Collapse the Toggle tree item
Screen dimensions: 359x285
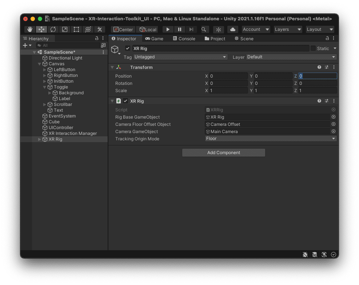[45, 87]
